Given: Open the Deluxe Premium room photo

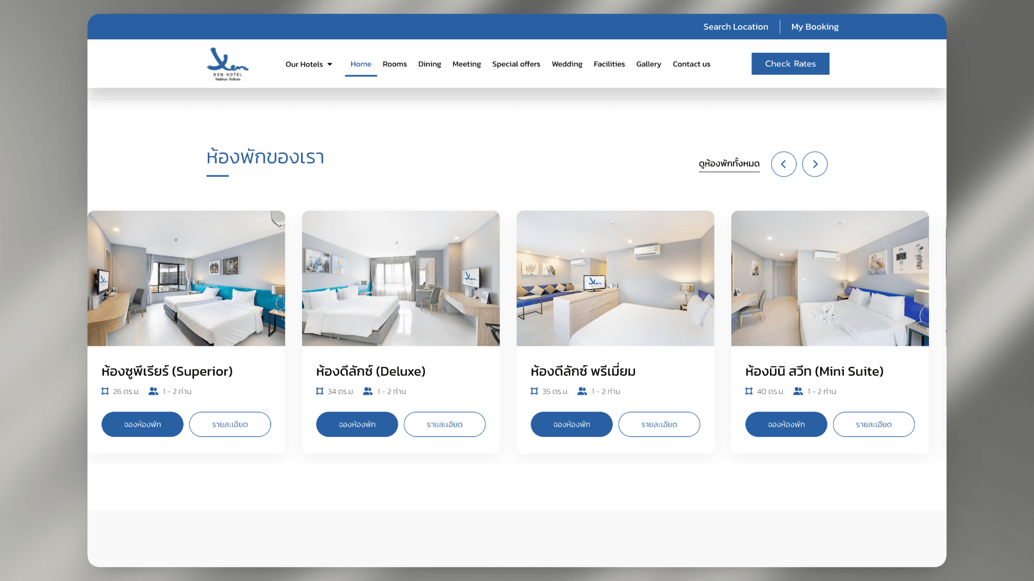Looking at the screenshot, I should click(615, 278).
